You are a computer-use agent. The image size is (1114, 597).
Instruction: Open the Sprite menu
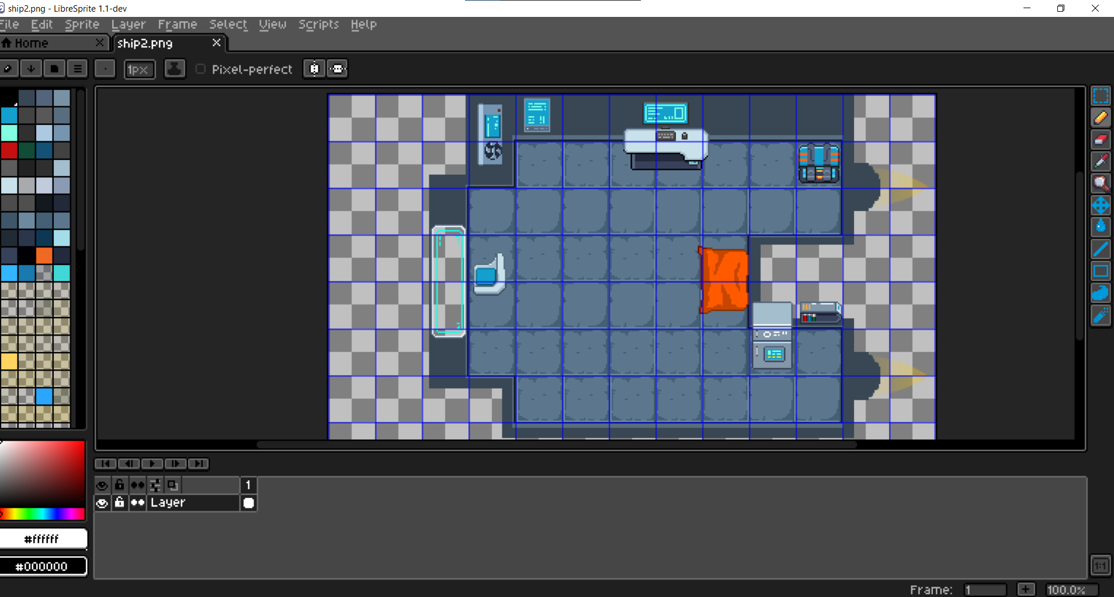pyautogui.click(x=82, y=25)
